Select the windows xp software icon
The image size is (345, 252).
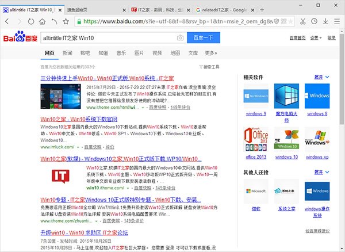point(317,139)
